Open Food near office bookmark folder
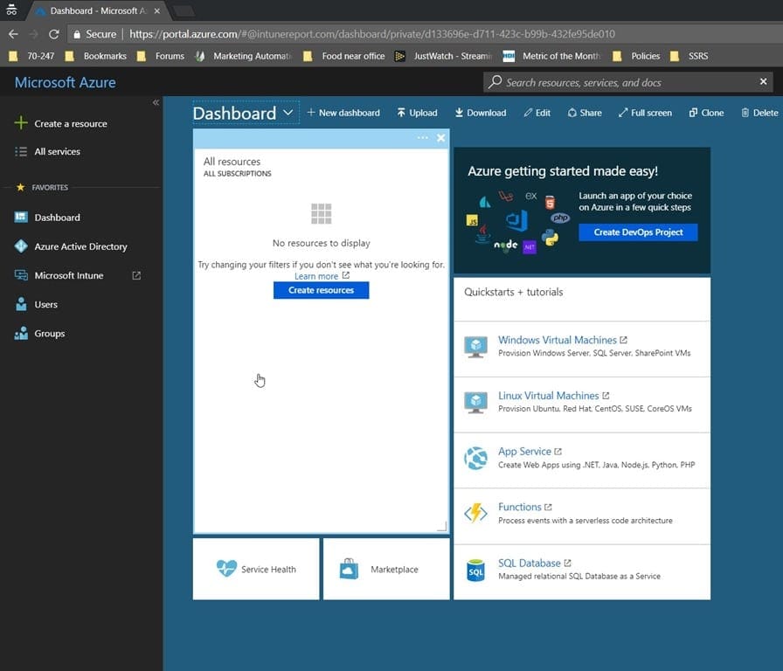 (344, 56)
